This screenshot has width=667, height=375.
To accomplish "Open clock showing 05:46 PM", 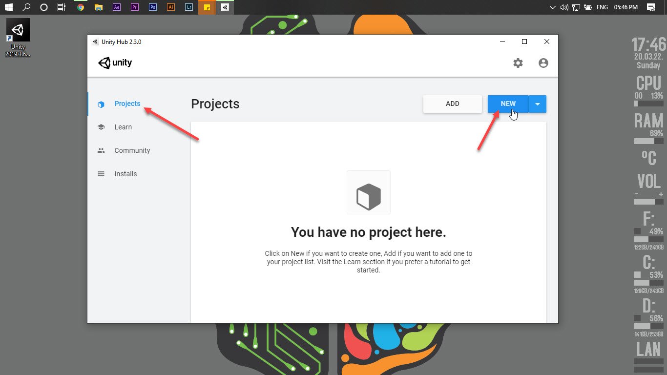I will (626, 7).
